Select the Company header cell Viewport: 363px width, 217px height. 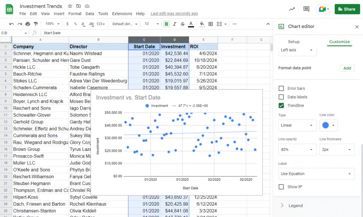click(40, 47)
